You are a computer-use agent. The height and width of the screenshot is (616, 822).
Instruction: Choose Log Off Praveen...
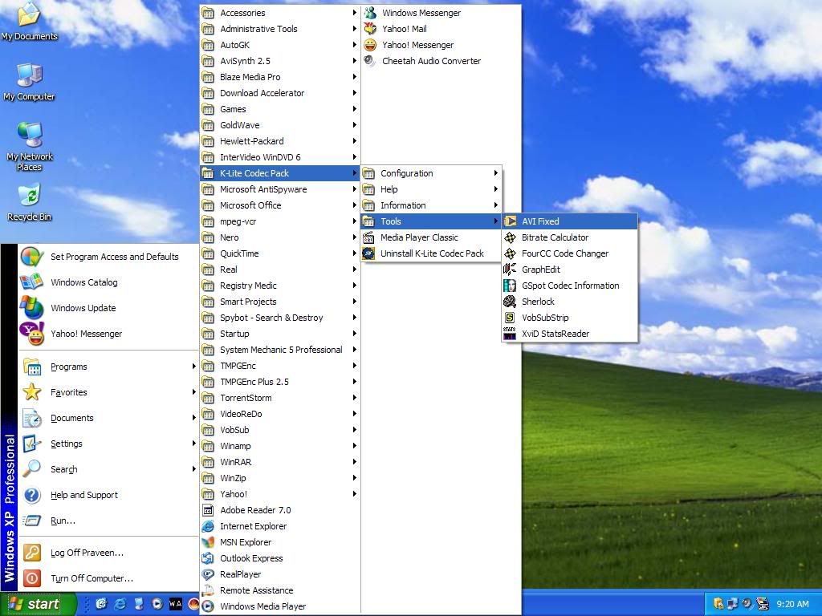coord(108,553)
